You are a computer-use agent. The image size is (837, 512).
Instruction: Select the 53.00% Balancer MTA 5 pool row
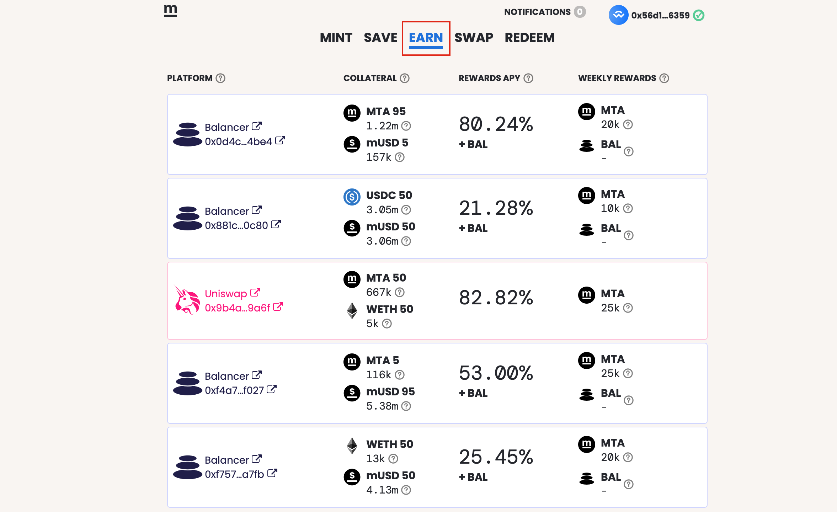click(x=437, y=383)
